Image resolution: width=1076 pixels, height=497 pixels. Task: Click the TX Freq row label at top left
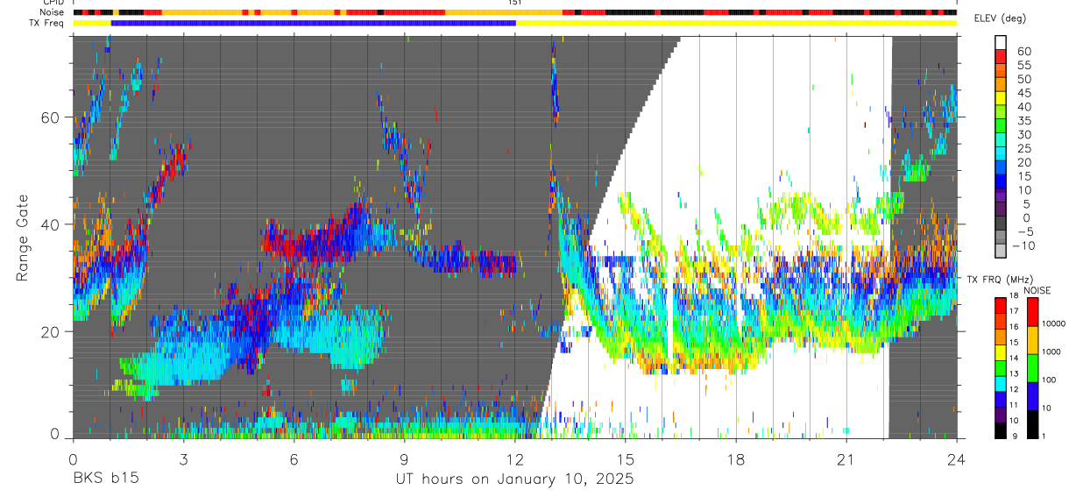[46, 23]
